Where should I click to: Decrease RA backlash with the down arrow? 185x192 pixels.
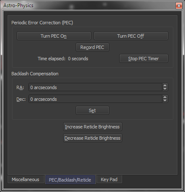(x=165, y=89)
